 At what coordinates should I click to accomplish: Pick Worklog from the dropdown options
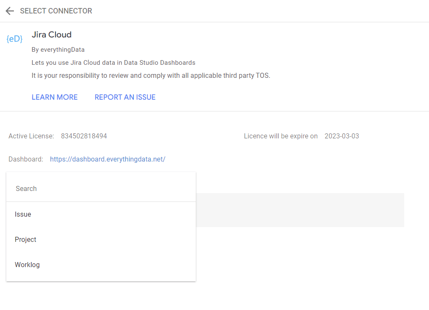(x=27, y=265)
